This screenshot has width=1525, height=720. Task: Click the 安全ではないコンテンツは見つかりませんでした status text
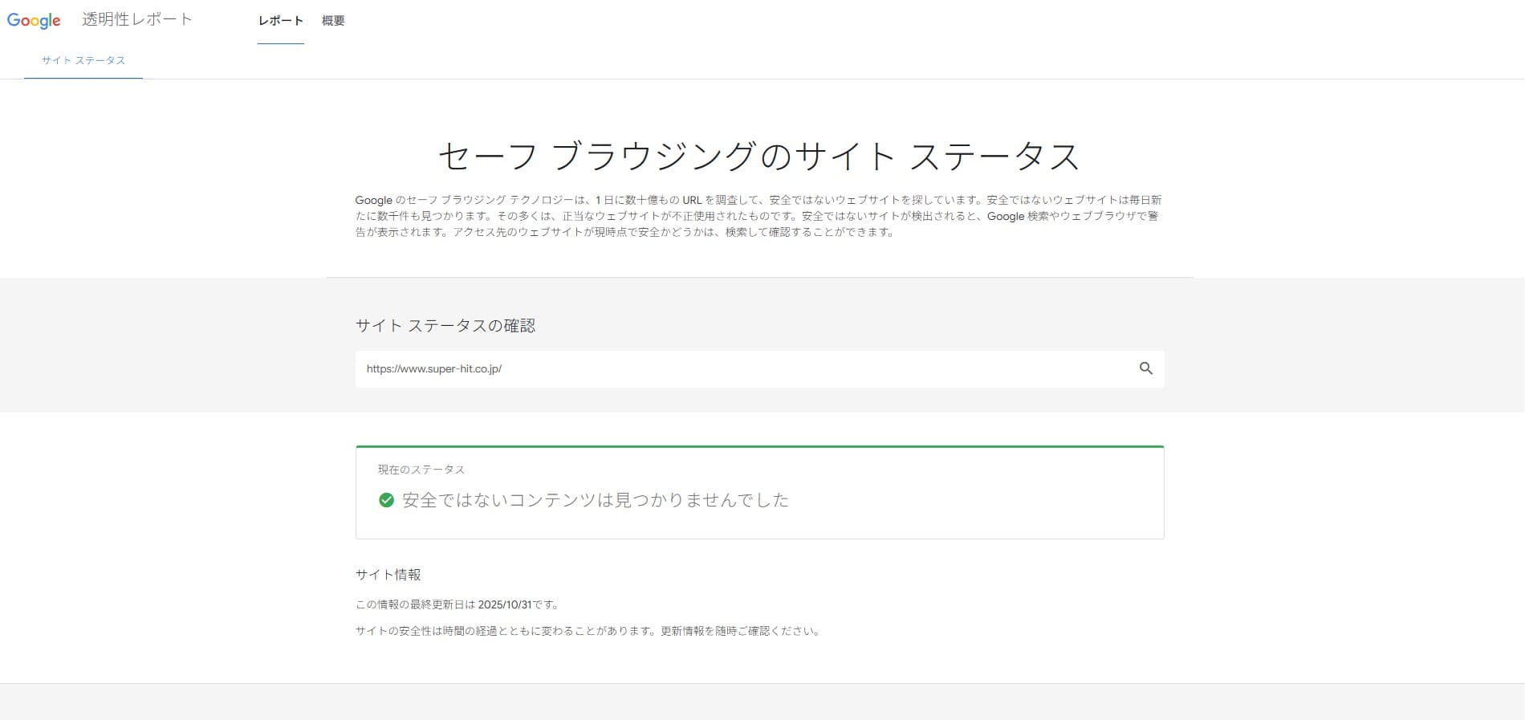click(x=596, y=500)
